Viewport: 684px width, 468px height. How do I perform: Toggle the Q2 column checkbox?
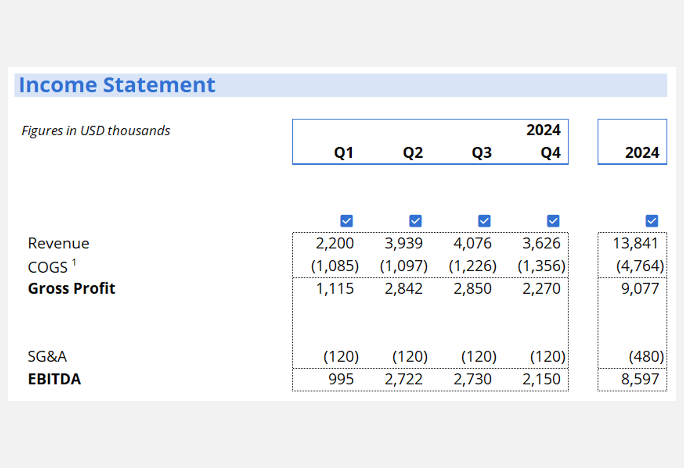click(x=415, y=221)
